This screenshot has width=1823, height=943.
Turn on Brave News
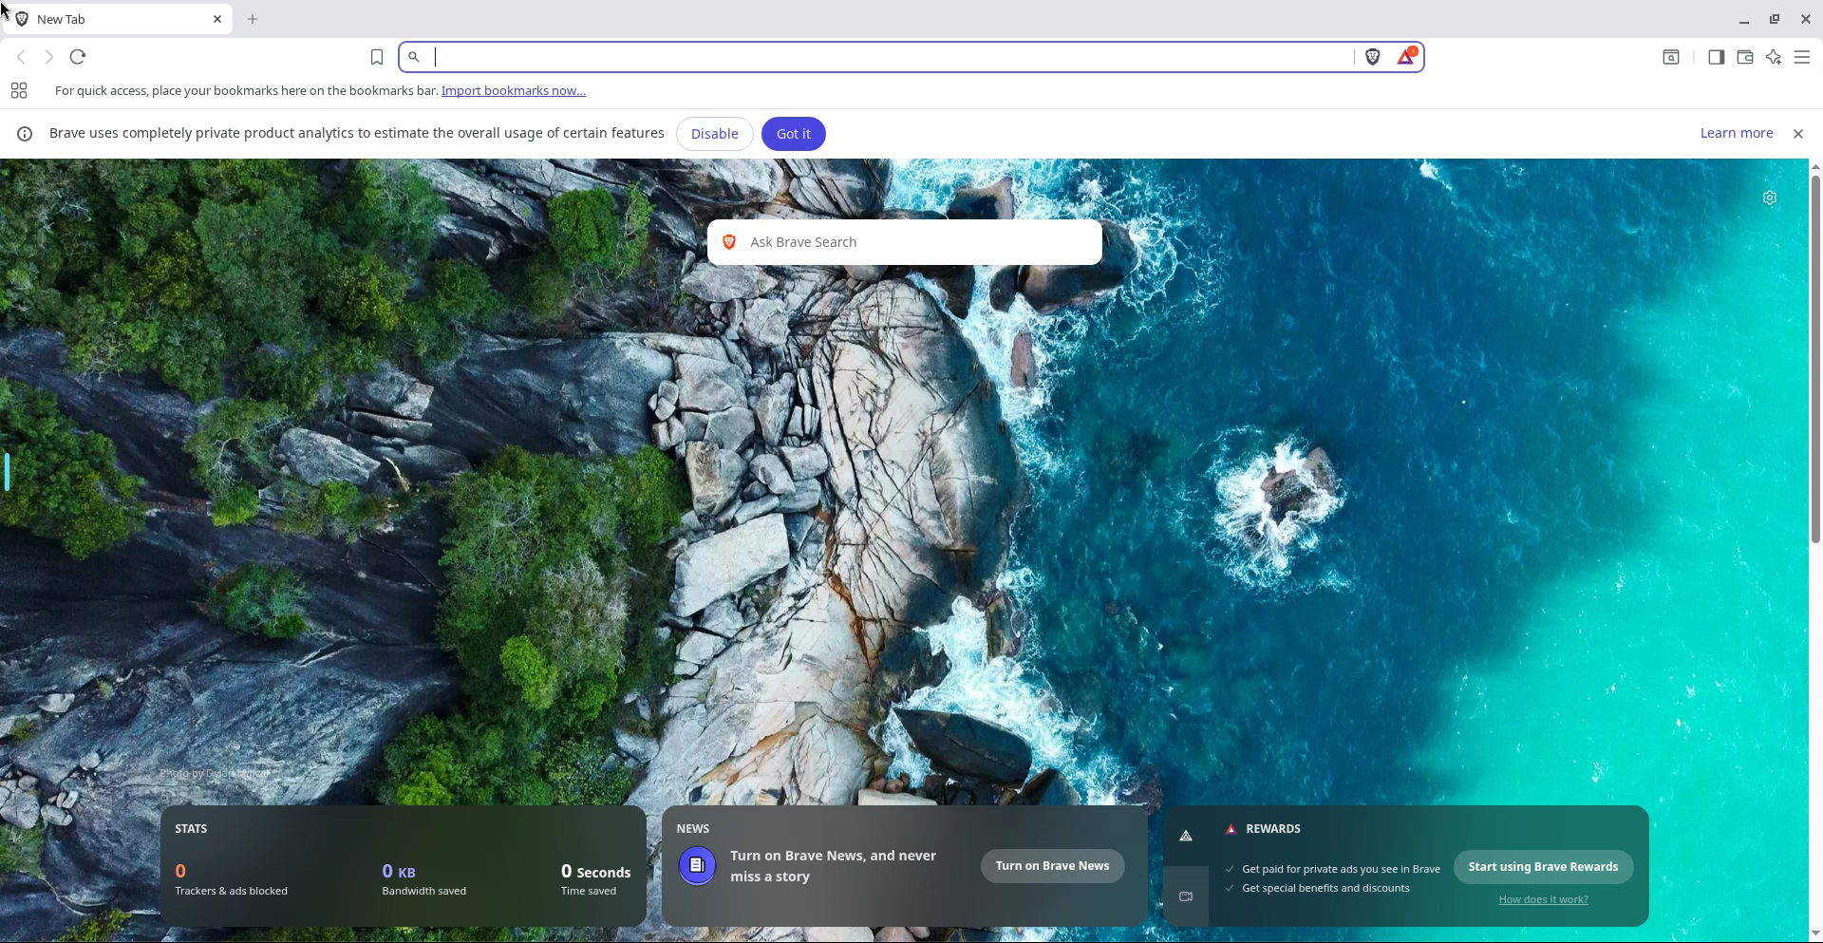(x=1052, y=866)
